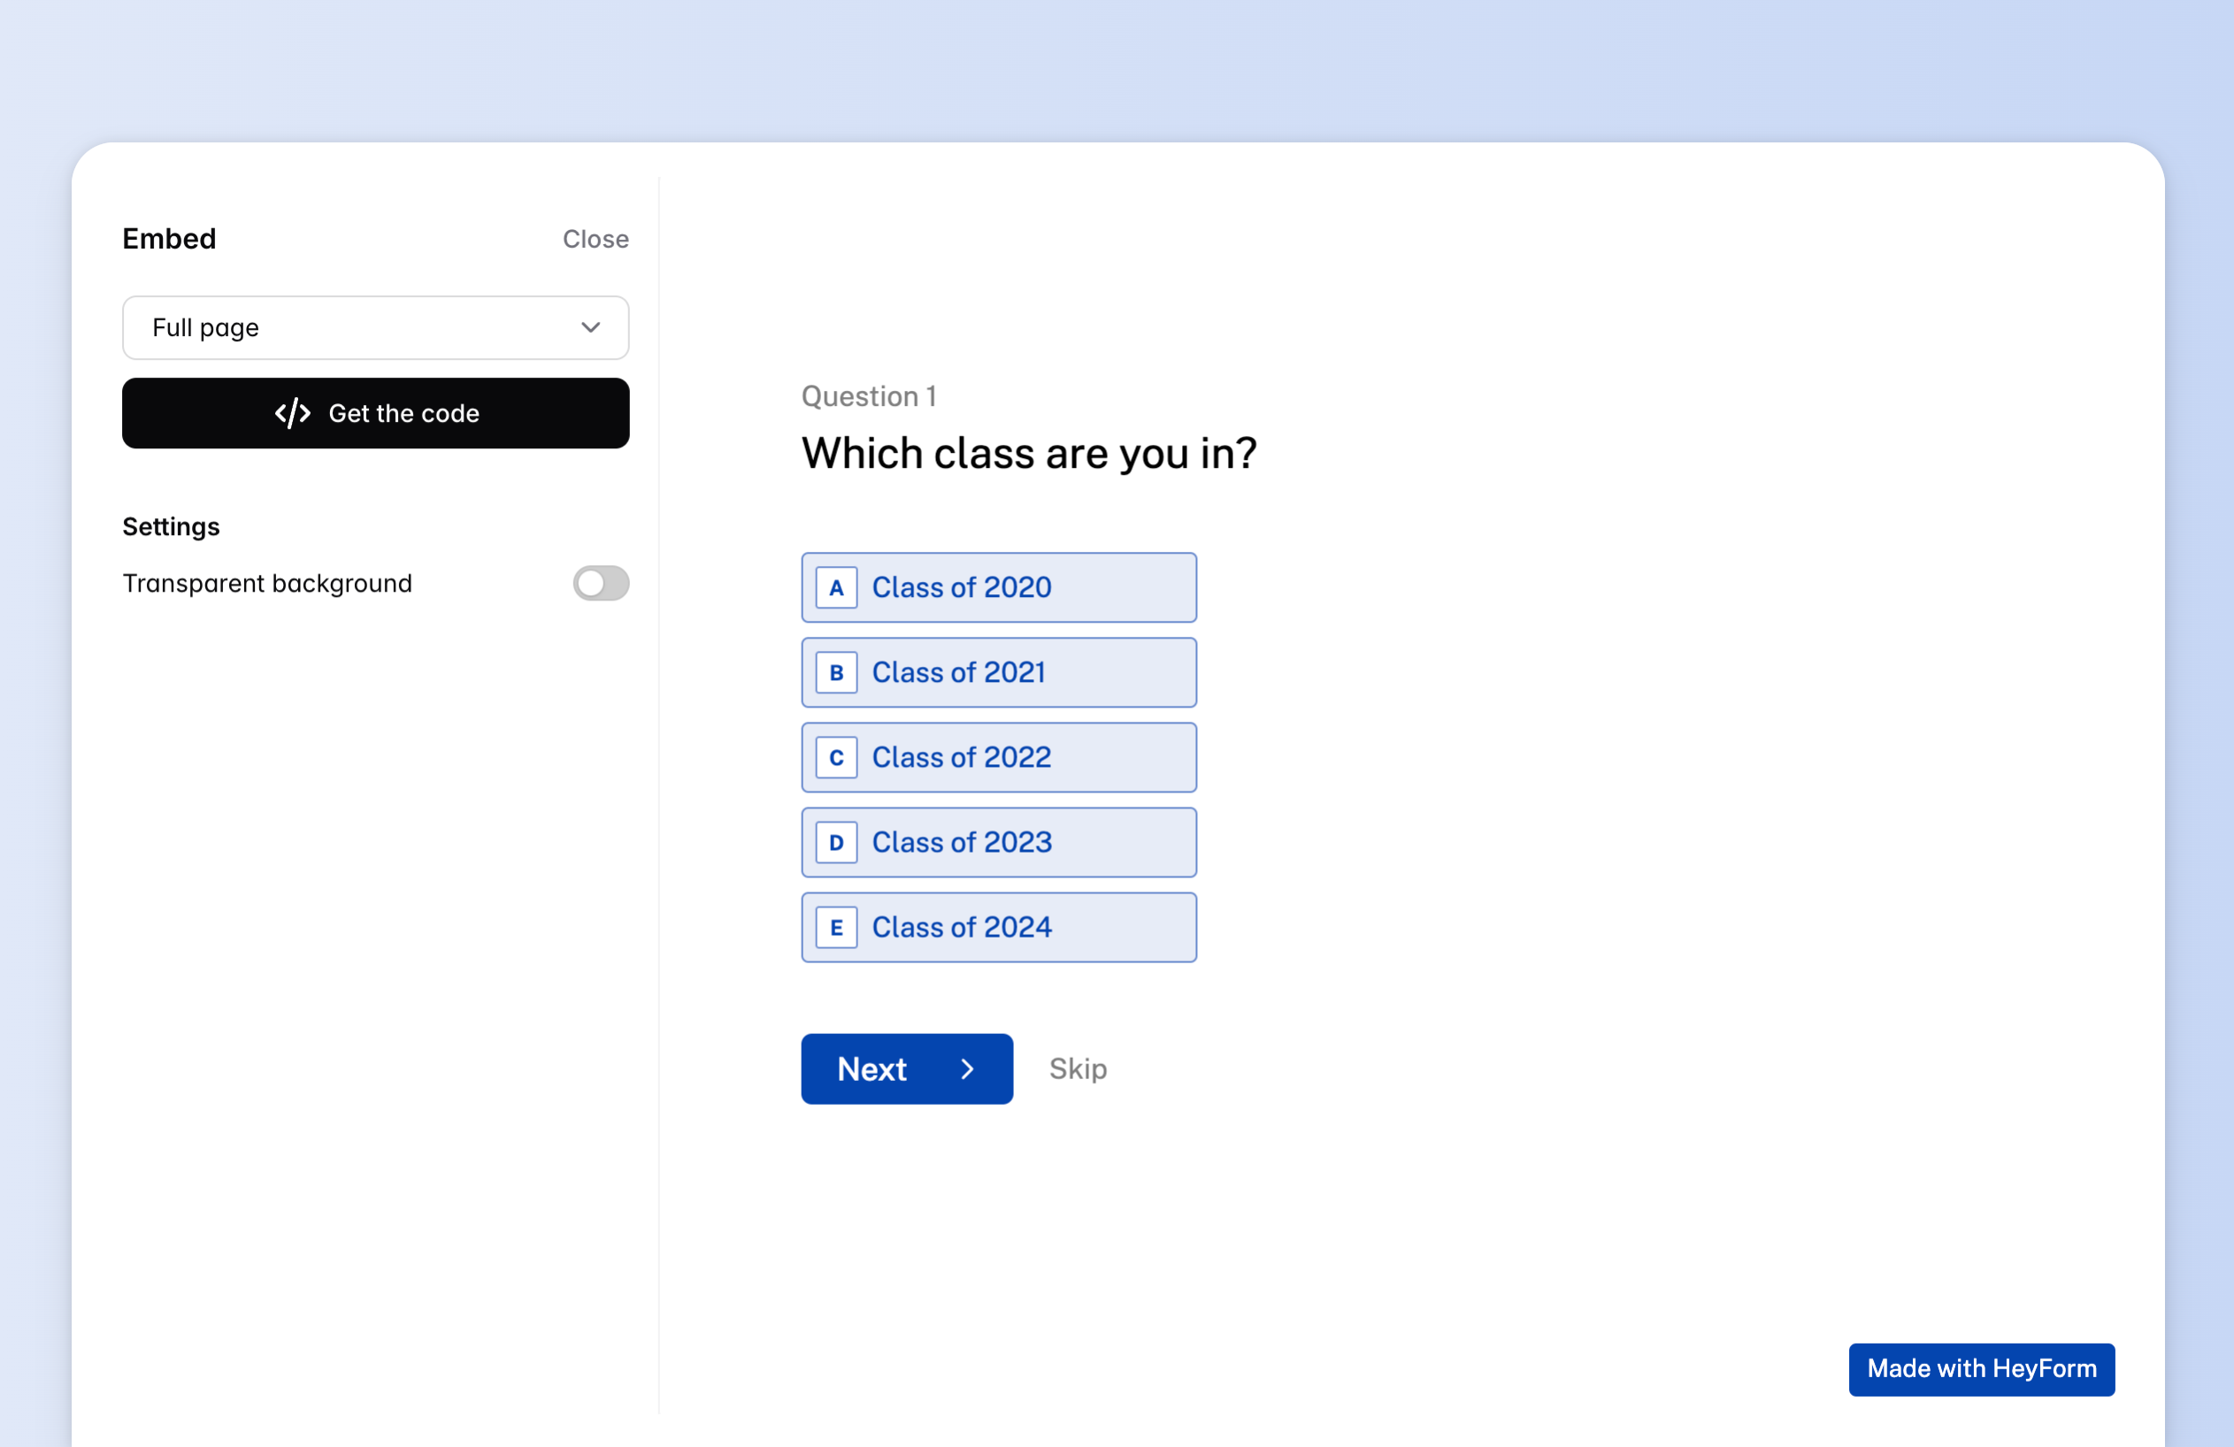Click the letter D key badge

point(835,842)
